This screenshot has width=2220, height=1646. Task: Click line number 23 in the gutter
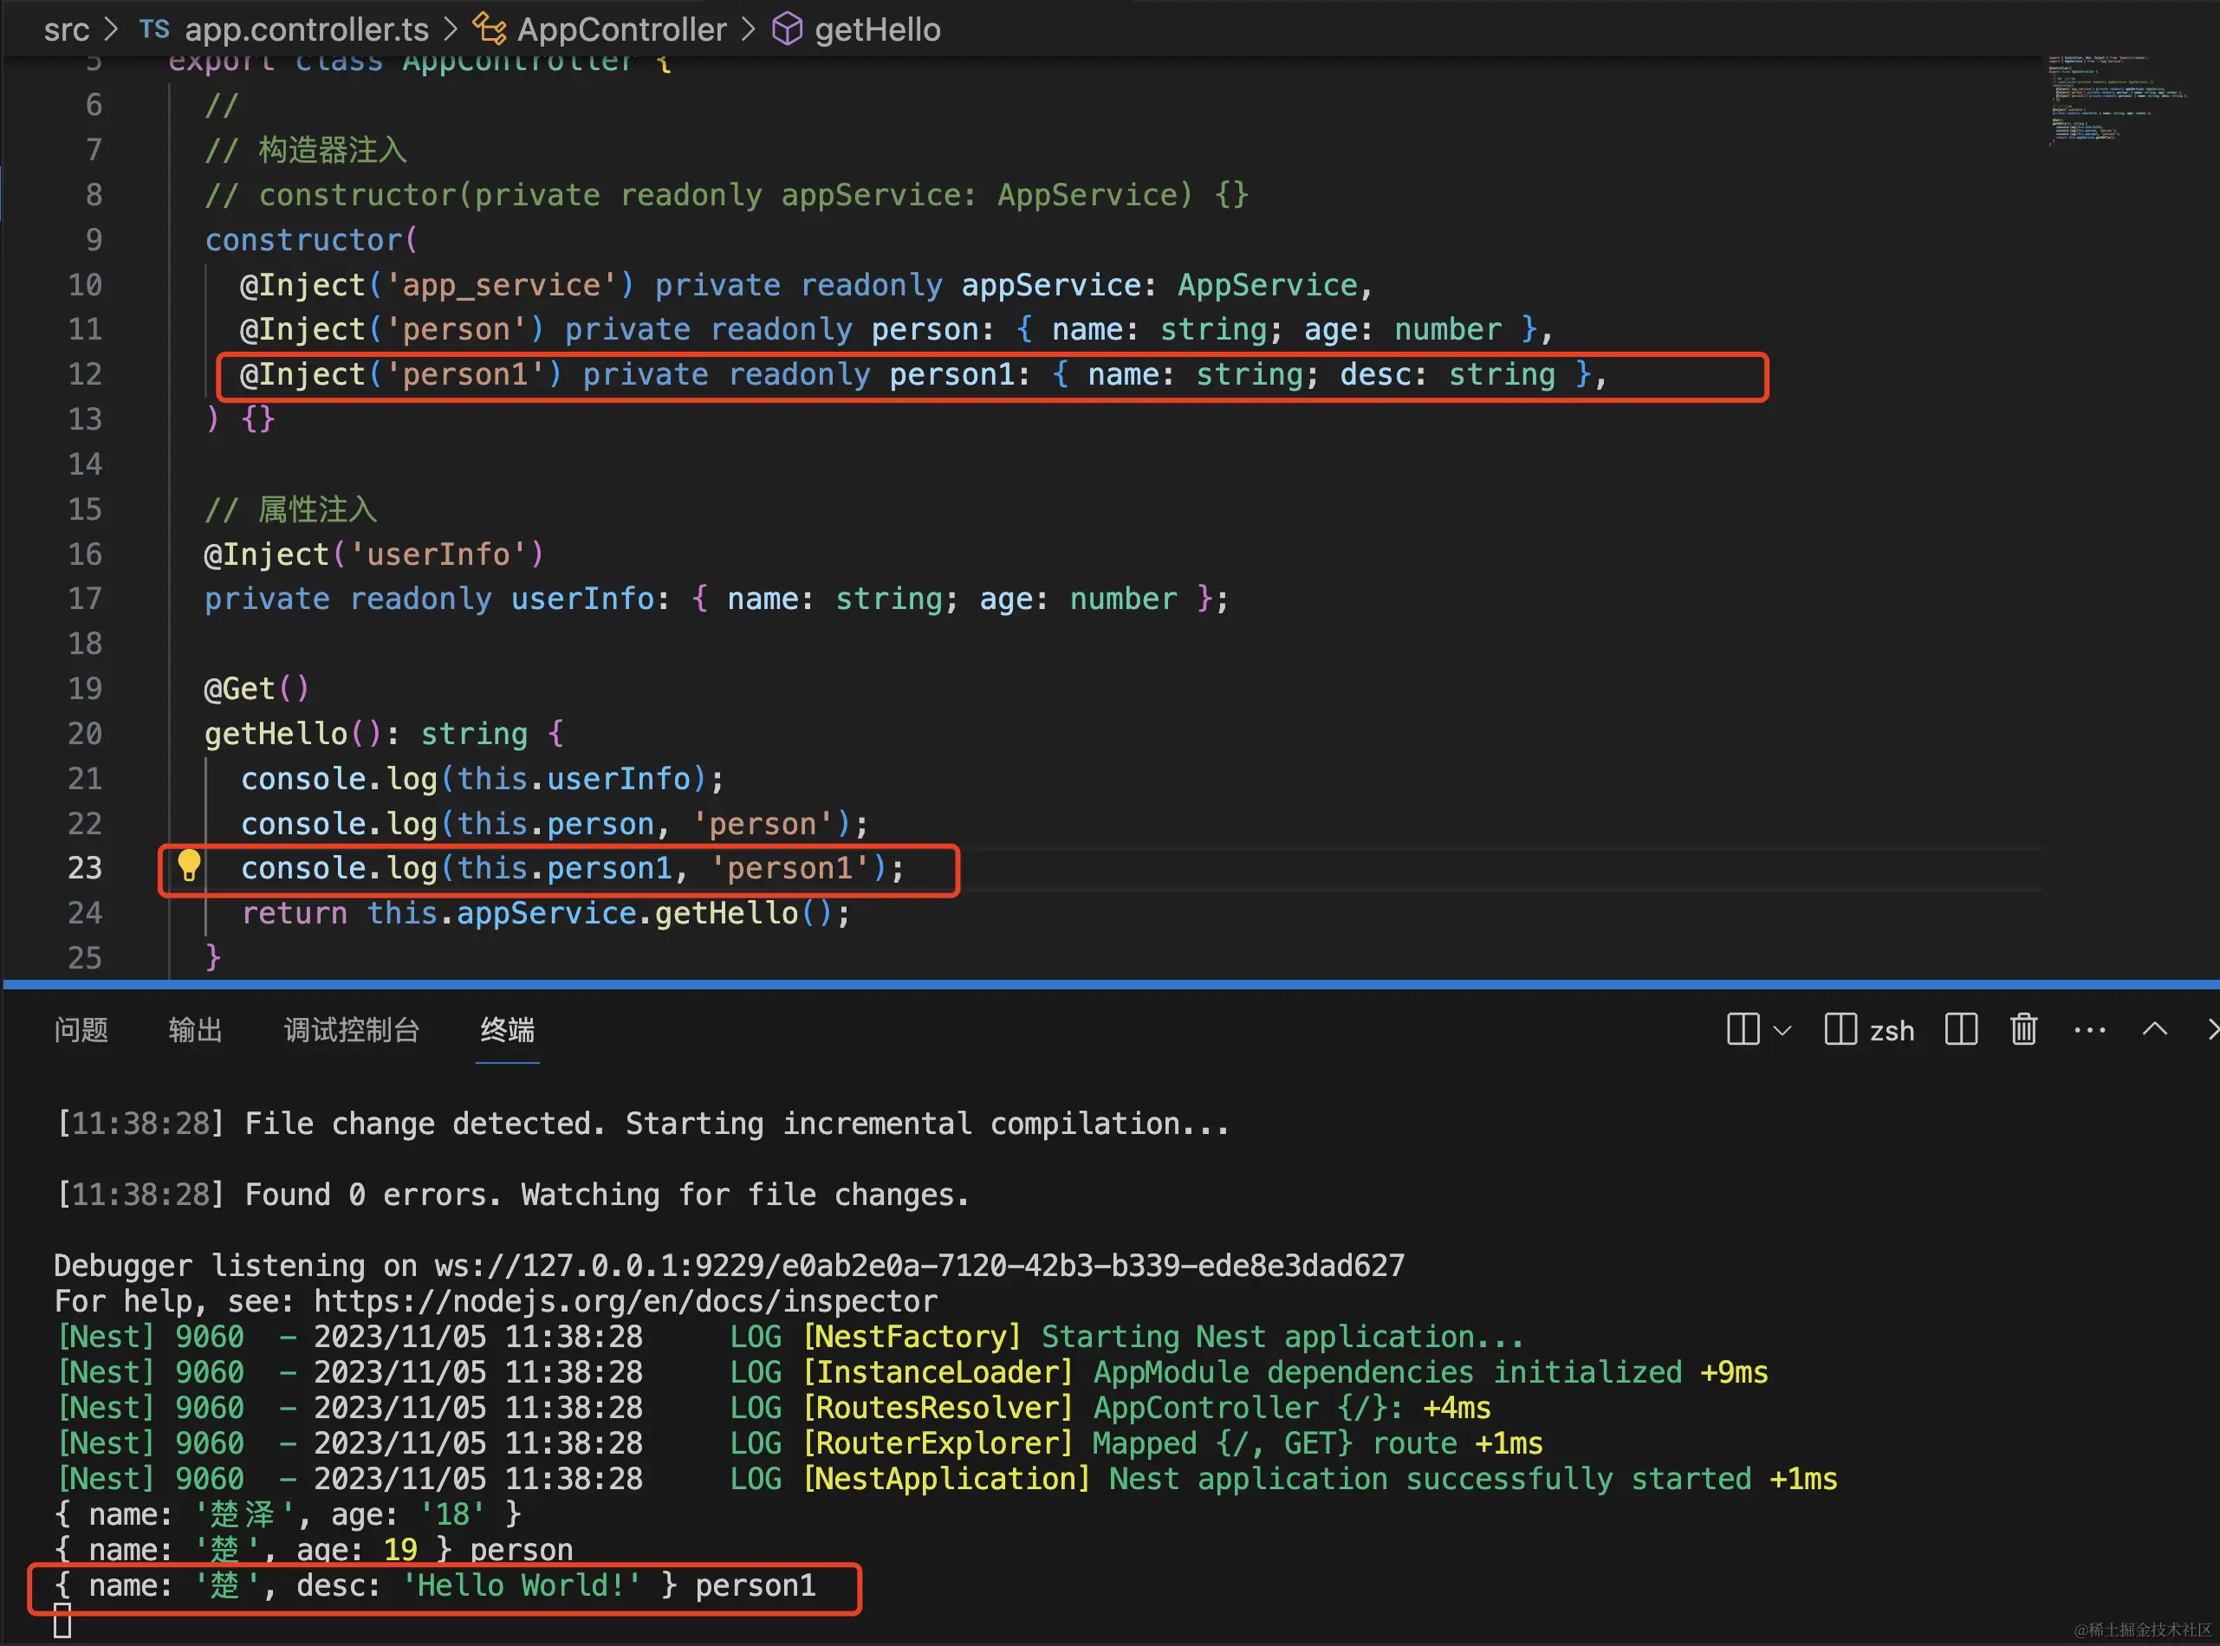[x=85, y=868]
